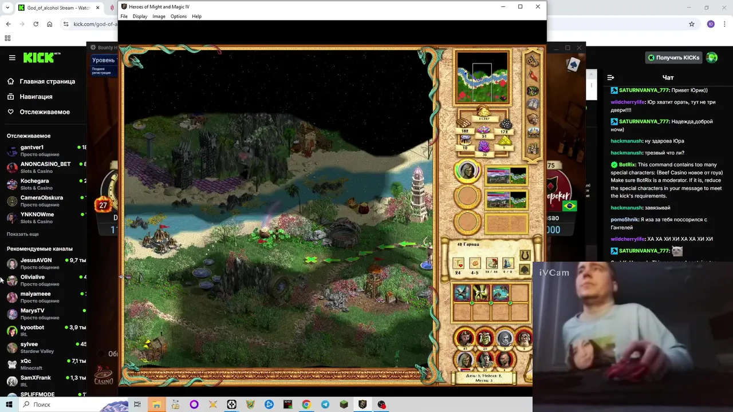Open the Display menu

click(x=140, y=17)
